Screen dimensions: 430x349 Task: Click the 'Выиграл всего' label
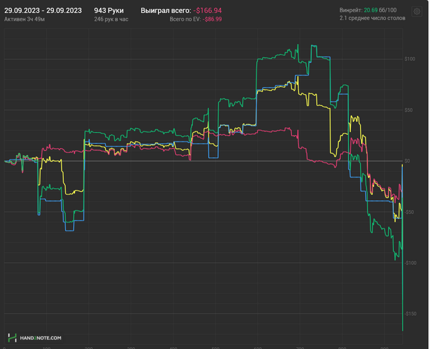[166, 10]
